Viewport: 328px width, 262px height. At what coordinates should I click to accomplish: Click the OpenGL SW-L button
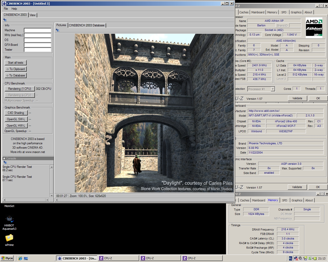pyautogui.click(x=16, y=119)
